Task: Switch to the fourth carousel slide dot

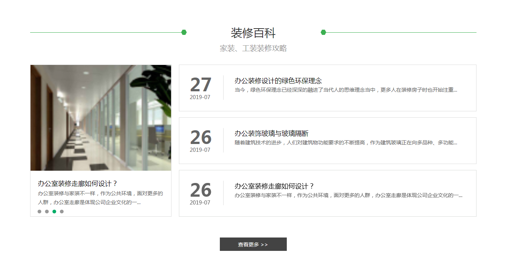Action: pyautogui.click(x=62, y=212)
